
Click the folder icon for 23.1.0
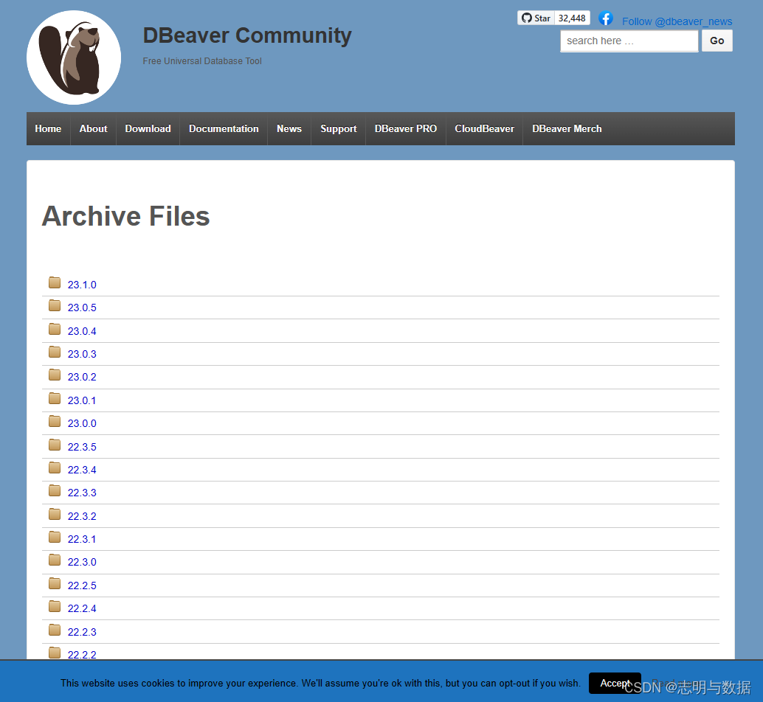point(55,282)
